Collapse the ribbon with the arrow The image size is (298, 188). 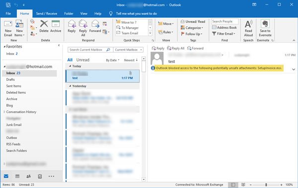click(x=294, y=40)
